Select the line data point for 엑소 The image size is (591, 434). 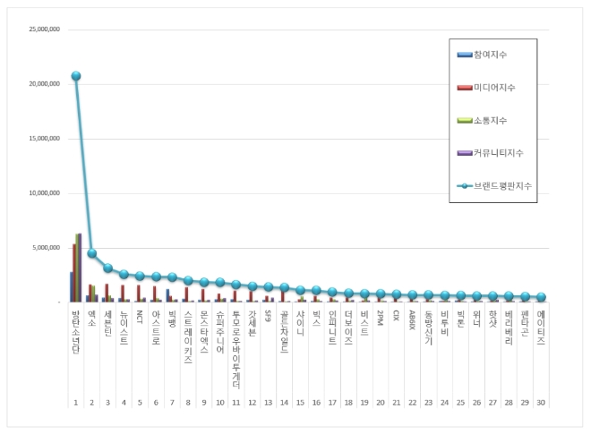click(x=92, y=253)
